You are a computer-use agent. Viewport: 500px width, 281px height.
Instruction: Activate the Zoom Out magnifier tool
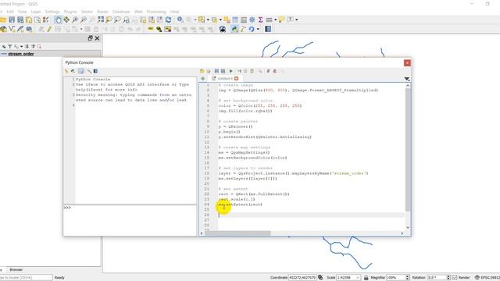[84, 20]
